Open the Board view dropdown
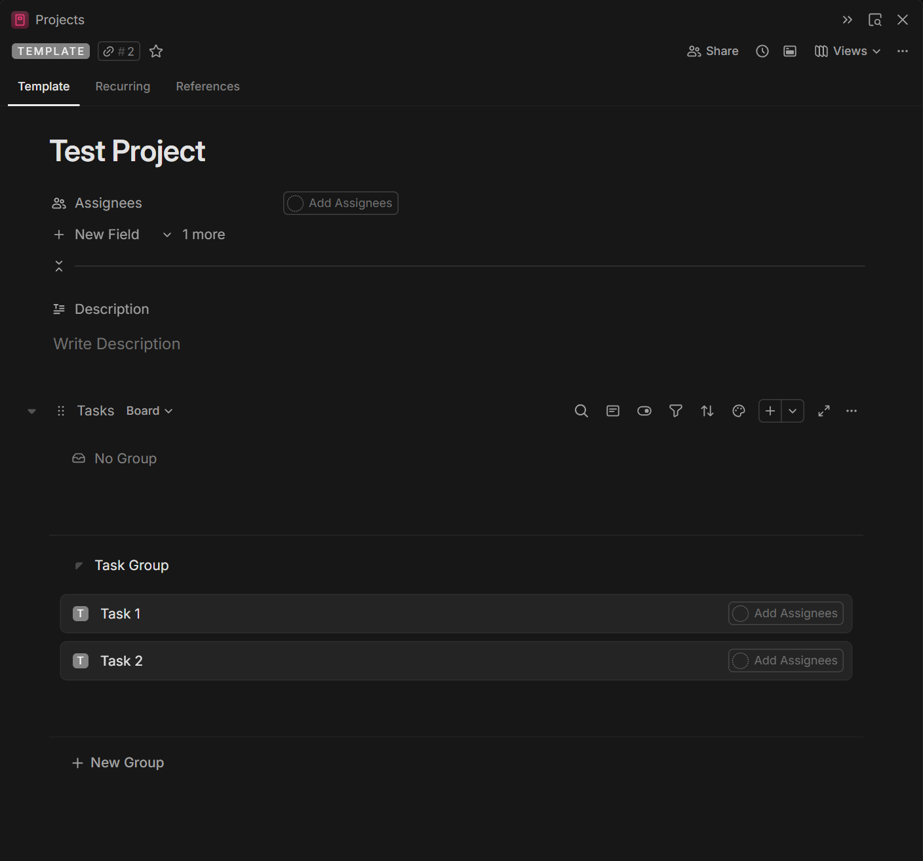This screenshot has width=923, height=861. pyautogui.click(x=149, y=411)
